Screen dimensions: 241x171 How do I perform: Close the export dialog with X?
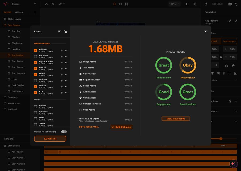(x=205, y=32)
